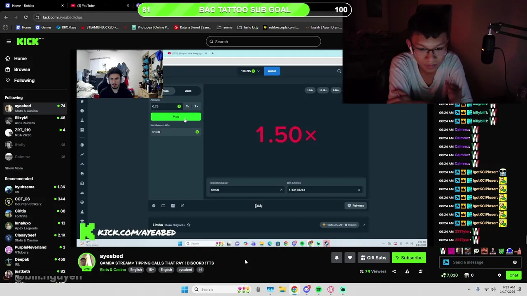Open Windows Start menu
The height and width of the screenshot is (296, 527).
(x=184, y=289)
